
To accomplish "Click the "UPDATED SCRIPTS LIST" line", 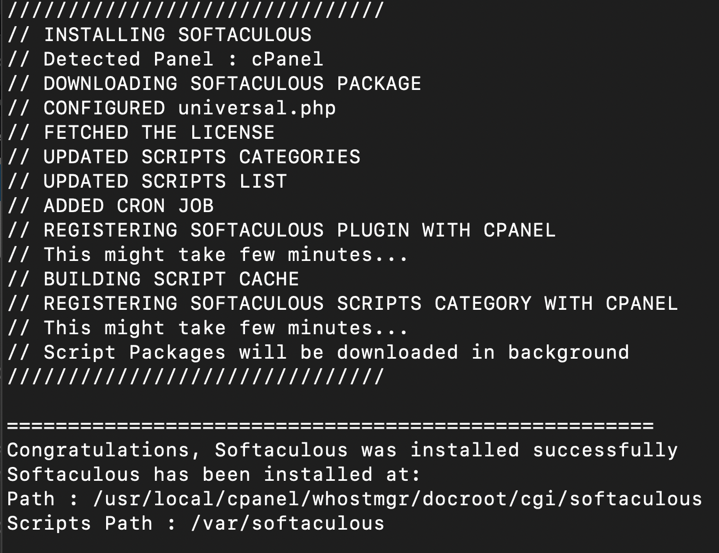I will click(165, 182).
